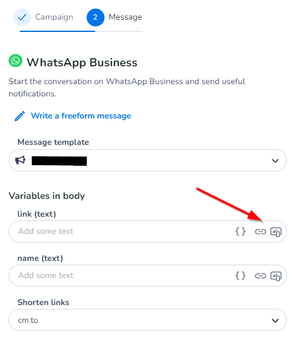The image size is (298, 353).
Task: Click the WhatsApp Business logo icon
Action: (x=15, y=61)
